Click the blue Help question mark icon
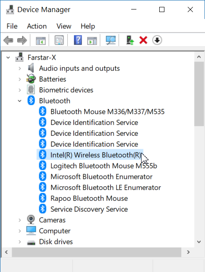205x272 pixels. [x=78, y=40]
